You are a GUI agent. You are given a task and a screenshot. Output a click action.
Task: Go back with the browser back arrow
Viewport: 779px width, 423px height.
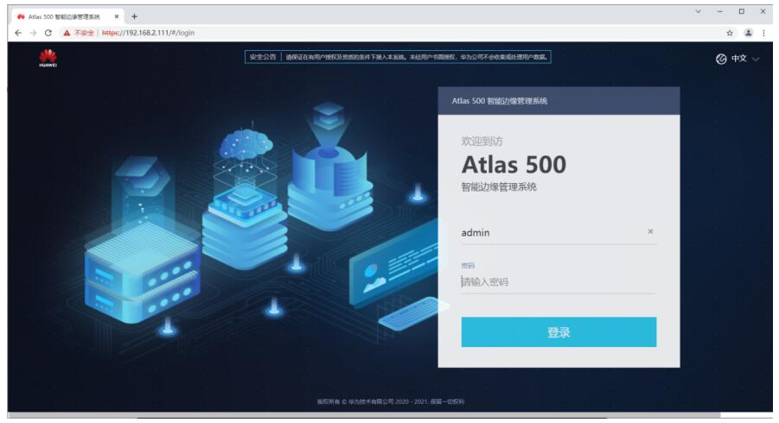18,33
